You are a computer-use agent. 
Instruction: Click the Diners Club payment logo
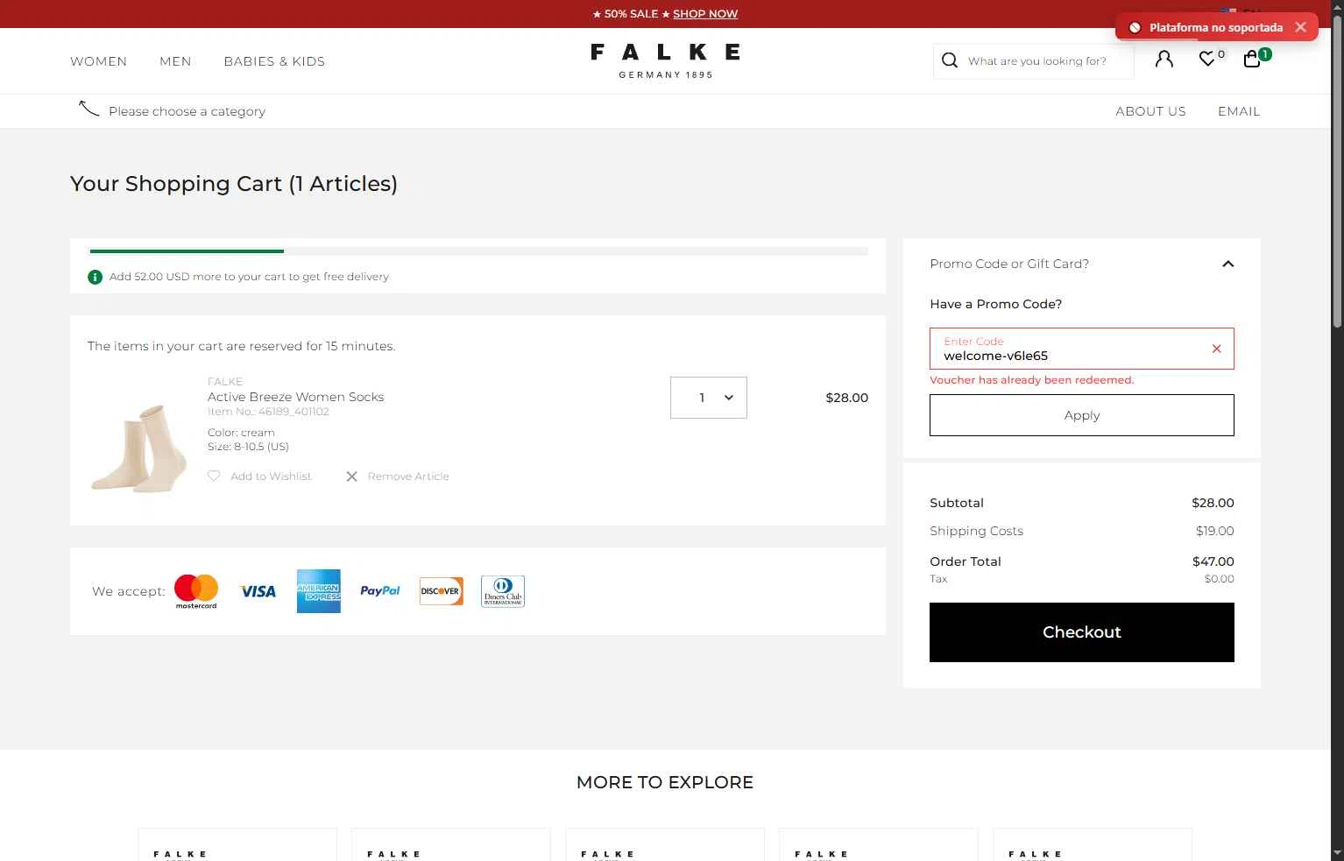[x=503, y=591]
